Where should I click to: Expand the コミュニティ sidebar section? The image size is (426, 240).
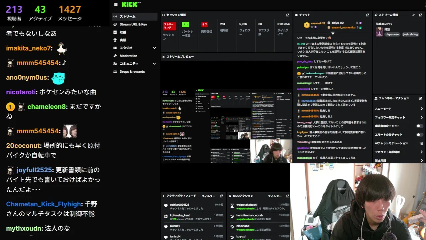[x=154, y=64]
